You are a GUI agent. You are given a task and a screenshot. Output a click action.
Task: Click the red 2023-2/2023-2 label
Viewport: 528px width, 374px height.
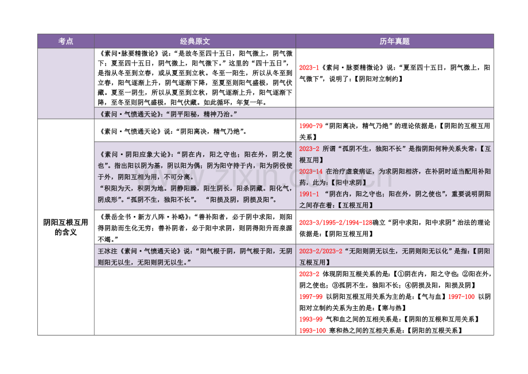pyautogui.click(x=321, y=251)
